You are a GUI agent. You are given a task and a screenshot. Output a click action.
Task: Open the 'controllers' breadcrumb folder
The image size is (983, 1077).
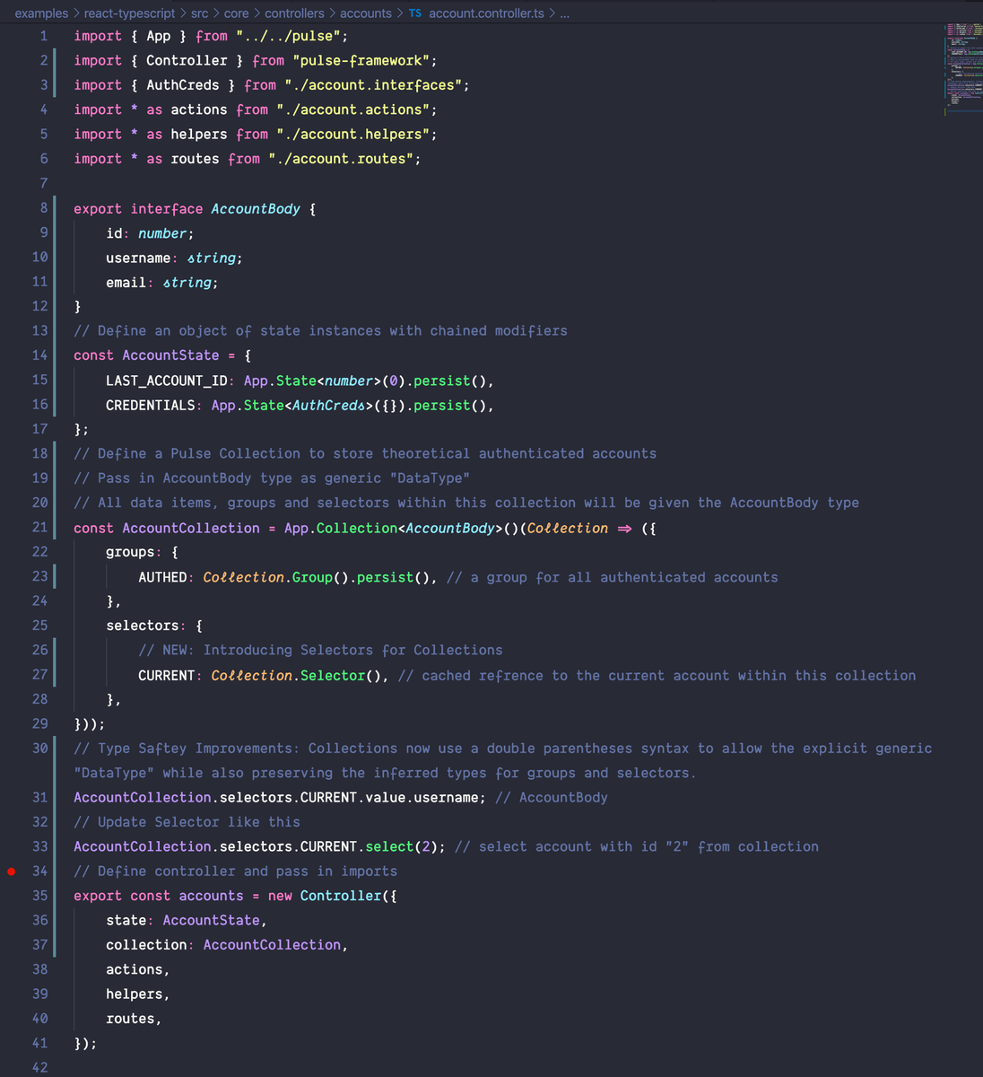click(294, 13)
